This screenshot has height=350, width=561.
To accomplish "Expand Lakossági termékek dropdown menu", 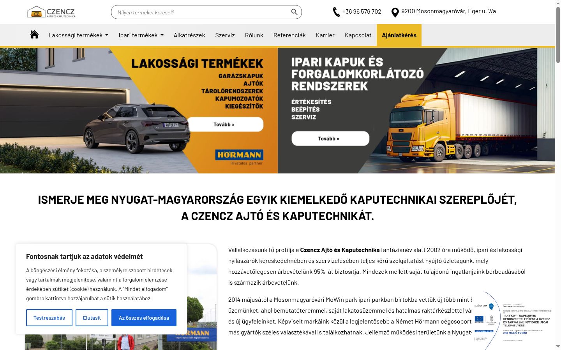I will pyautogui.click(x=78, y=35).
